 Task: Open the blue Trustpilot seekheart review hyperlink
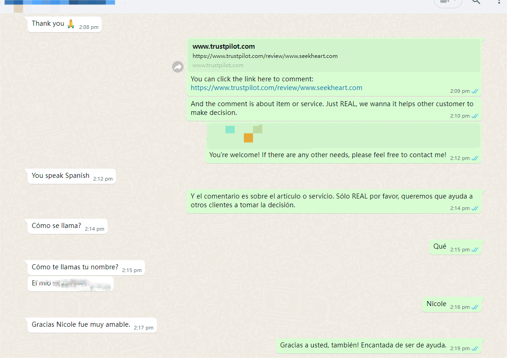pos(277,88)
